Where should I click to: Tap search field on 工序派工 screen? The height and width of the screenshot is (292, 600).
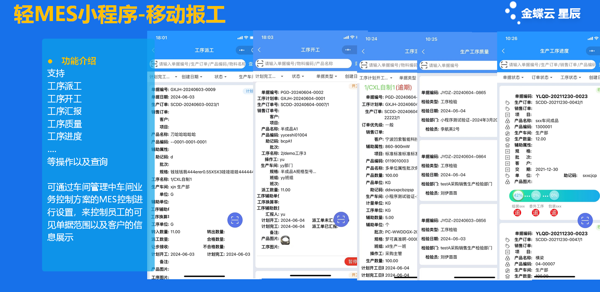pyautogui.click(x=197, y=64)
